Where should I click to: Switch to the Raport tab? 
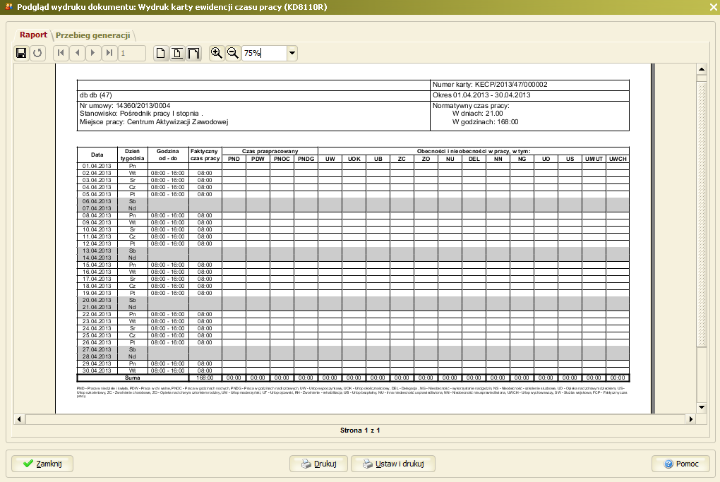33,35
